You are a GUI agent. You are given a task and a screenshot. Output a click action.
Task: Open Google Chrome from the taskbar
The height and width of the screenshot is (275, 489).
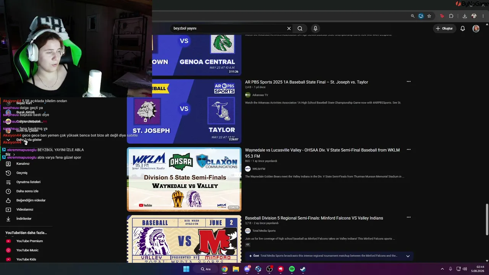tap(225, 269)
